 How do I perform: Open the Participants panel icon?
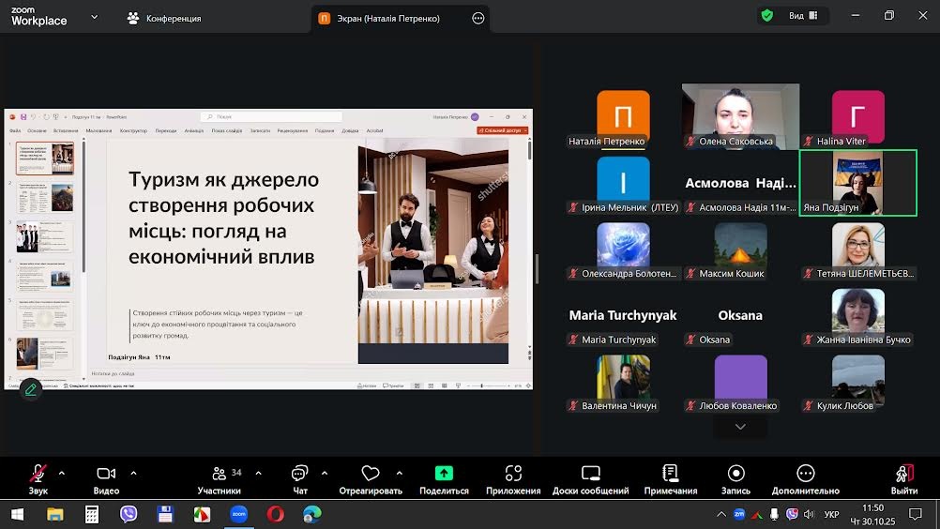click(219, 474)
